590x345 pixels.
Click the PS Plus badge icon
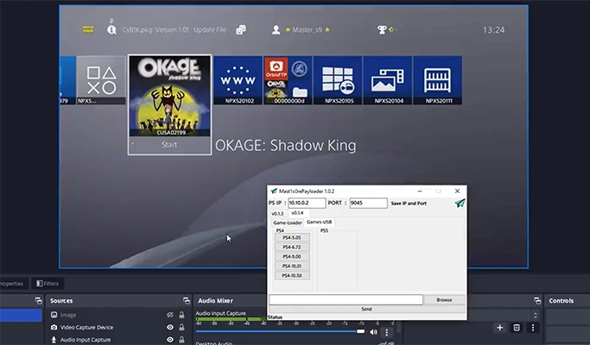click(88, 29)
